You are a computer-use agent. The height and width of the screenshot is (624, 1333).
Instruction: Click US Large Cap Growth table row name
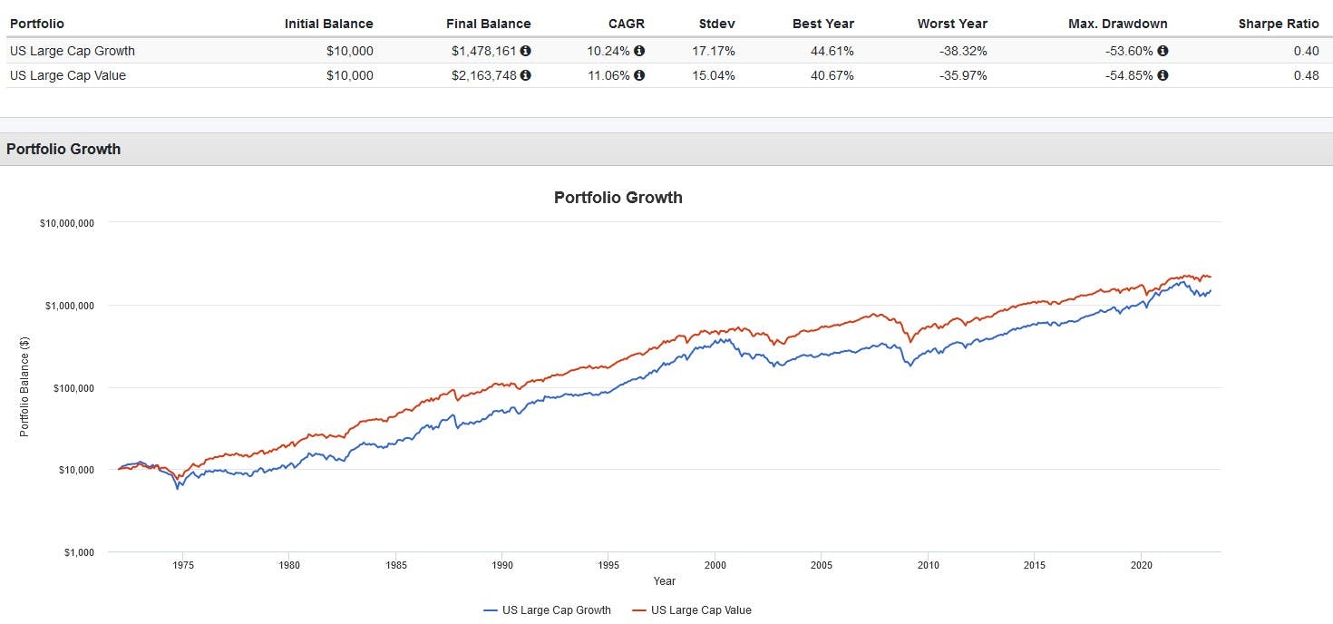point(73,51)
